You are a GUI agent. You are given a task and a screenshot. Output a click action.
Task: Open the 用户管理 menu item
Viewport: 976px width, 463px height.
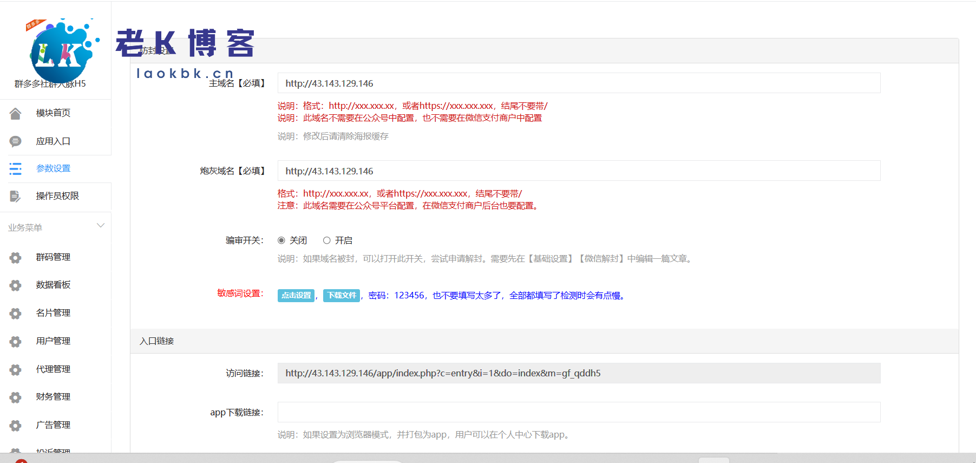click(x=53, y=341)
